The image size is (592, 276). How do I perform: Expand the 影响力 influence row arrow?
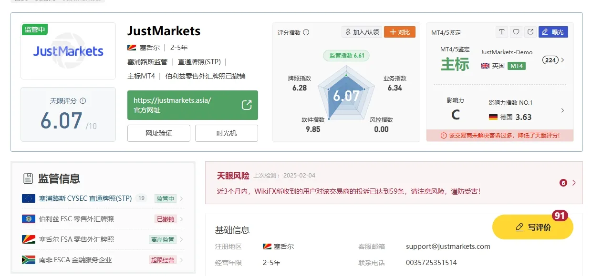pyautogui.click(x=563, y=110)
